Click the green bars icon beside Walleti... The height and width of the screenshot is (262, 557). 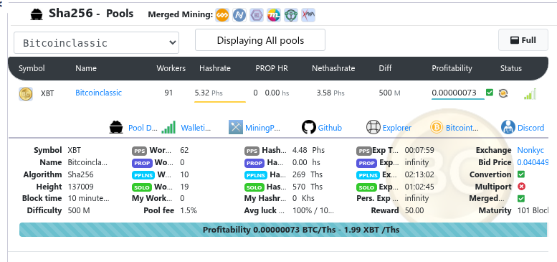click(168, 127)
